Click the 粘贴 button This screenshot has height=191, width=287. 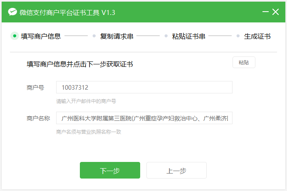pos(244,62)
